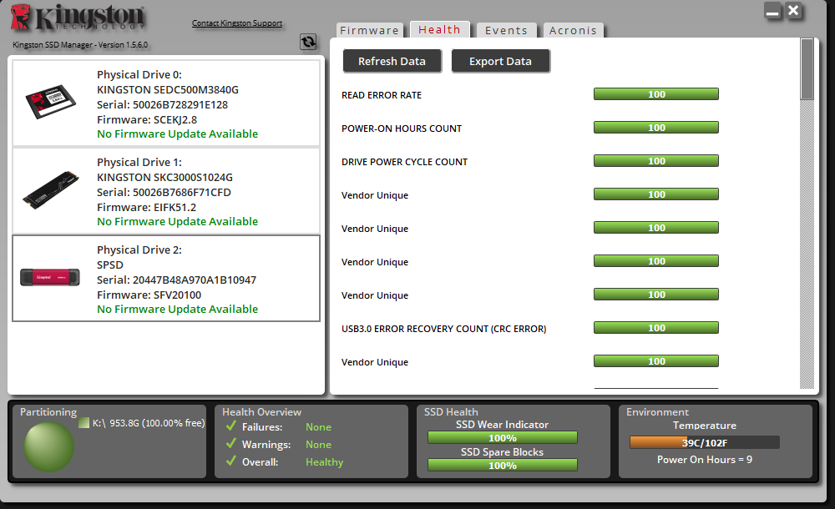
Task: Click the Refresh Data button
Action: click(392, 61)
